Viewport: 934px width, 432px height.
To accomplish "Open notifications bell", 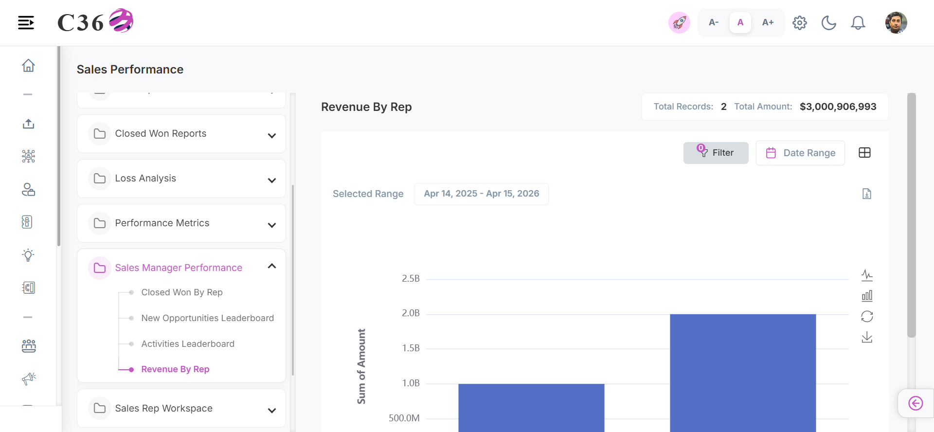I will point(858,23).
